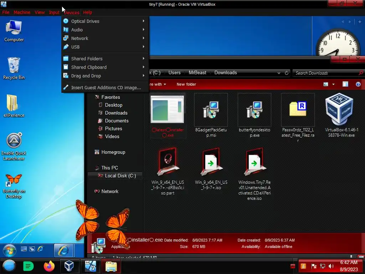The height and width of the screenshot is (274, 365).
Task: Open the Audio submenu in Devices
Action: click(105, 30)
